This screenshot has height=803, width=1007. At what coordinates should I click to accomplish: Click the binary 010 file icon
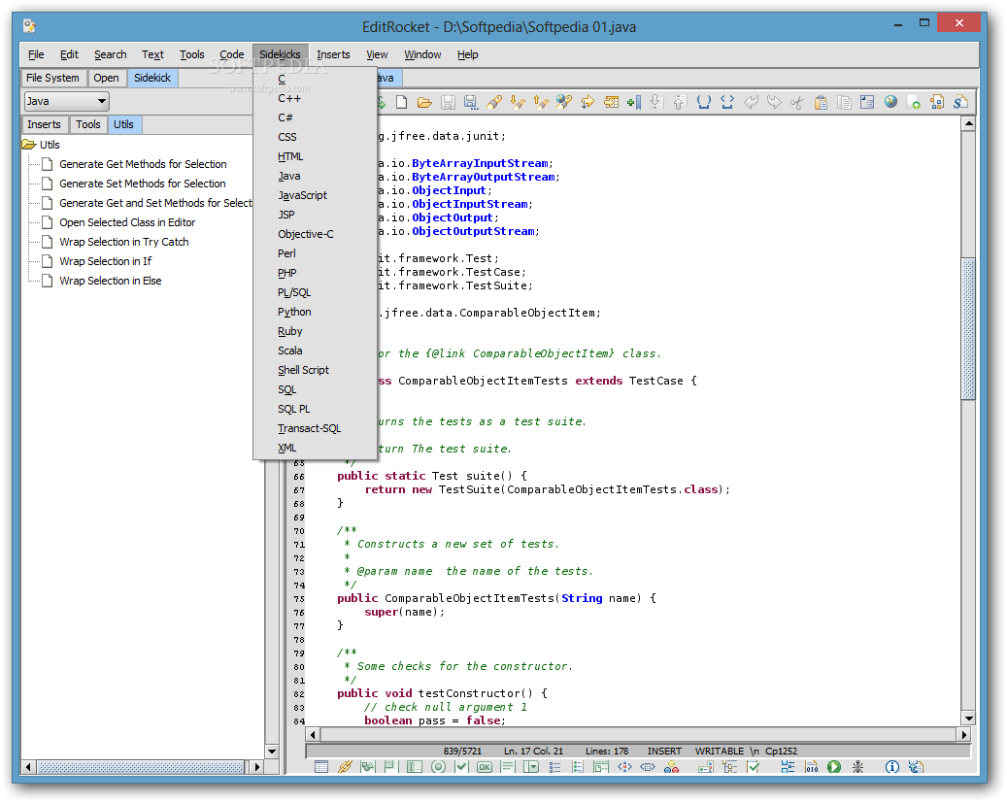pyautogui.click(x=812, y=766)
